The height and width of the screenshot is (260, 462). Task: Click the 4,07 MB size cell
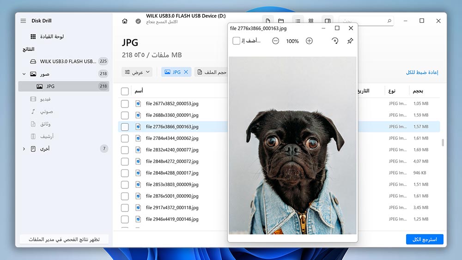click(x=421, y=161)
